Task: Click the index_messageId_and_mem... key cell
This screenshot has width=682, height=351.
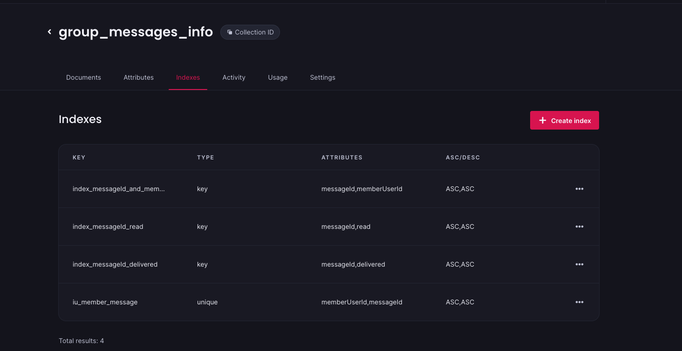Action: (119, 189)
